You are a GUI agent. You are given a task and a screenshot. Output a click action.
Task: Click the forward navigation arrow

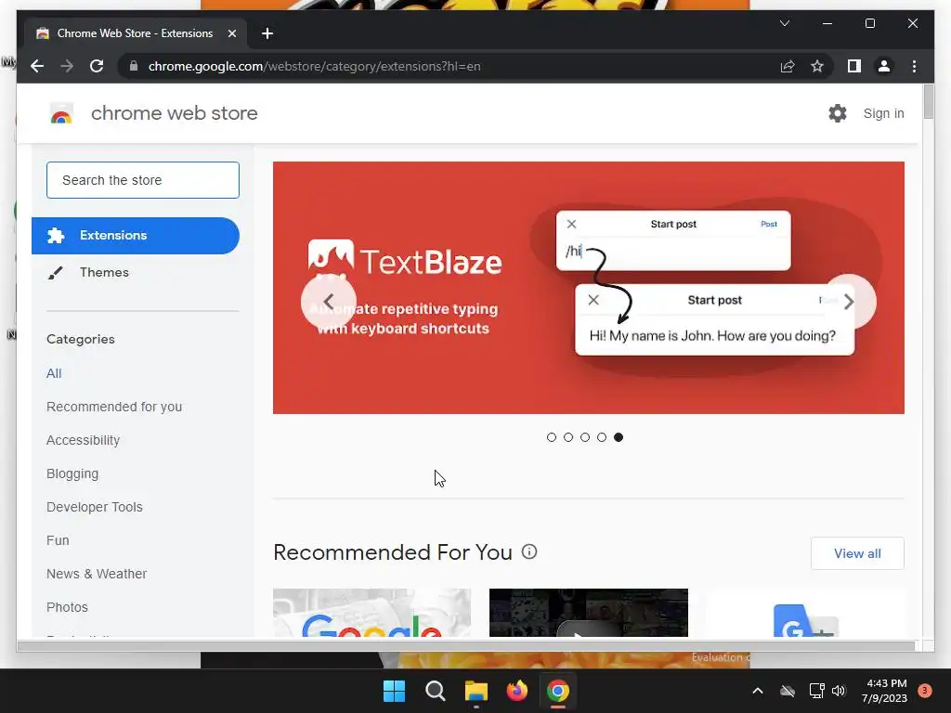click(67, 66)
